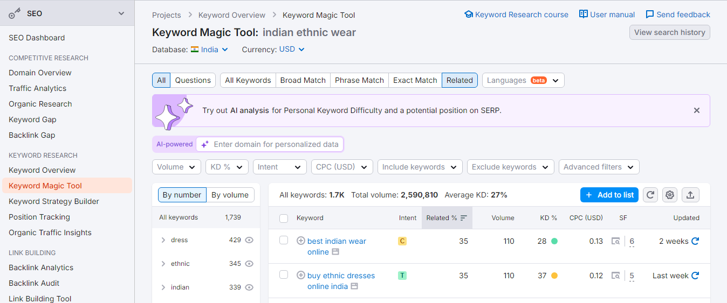Open Domain Overview in the sidebar
This screenshot has width=727, height=303.
click(x=40, y=73)
